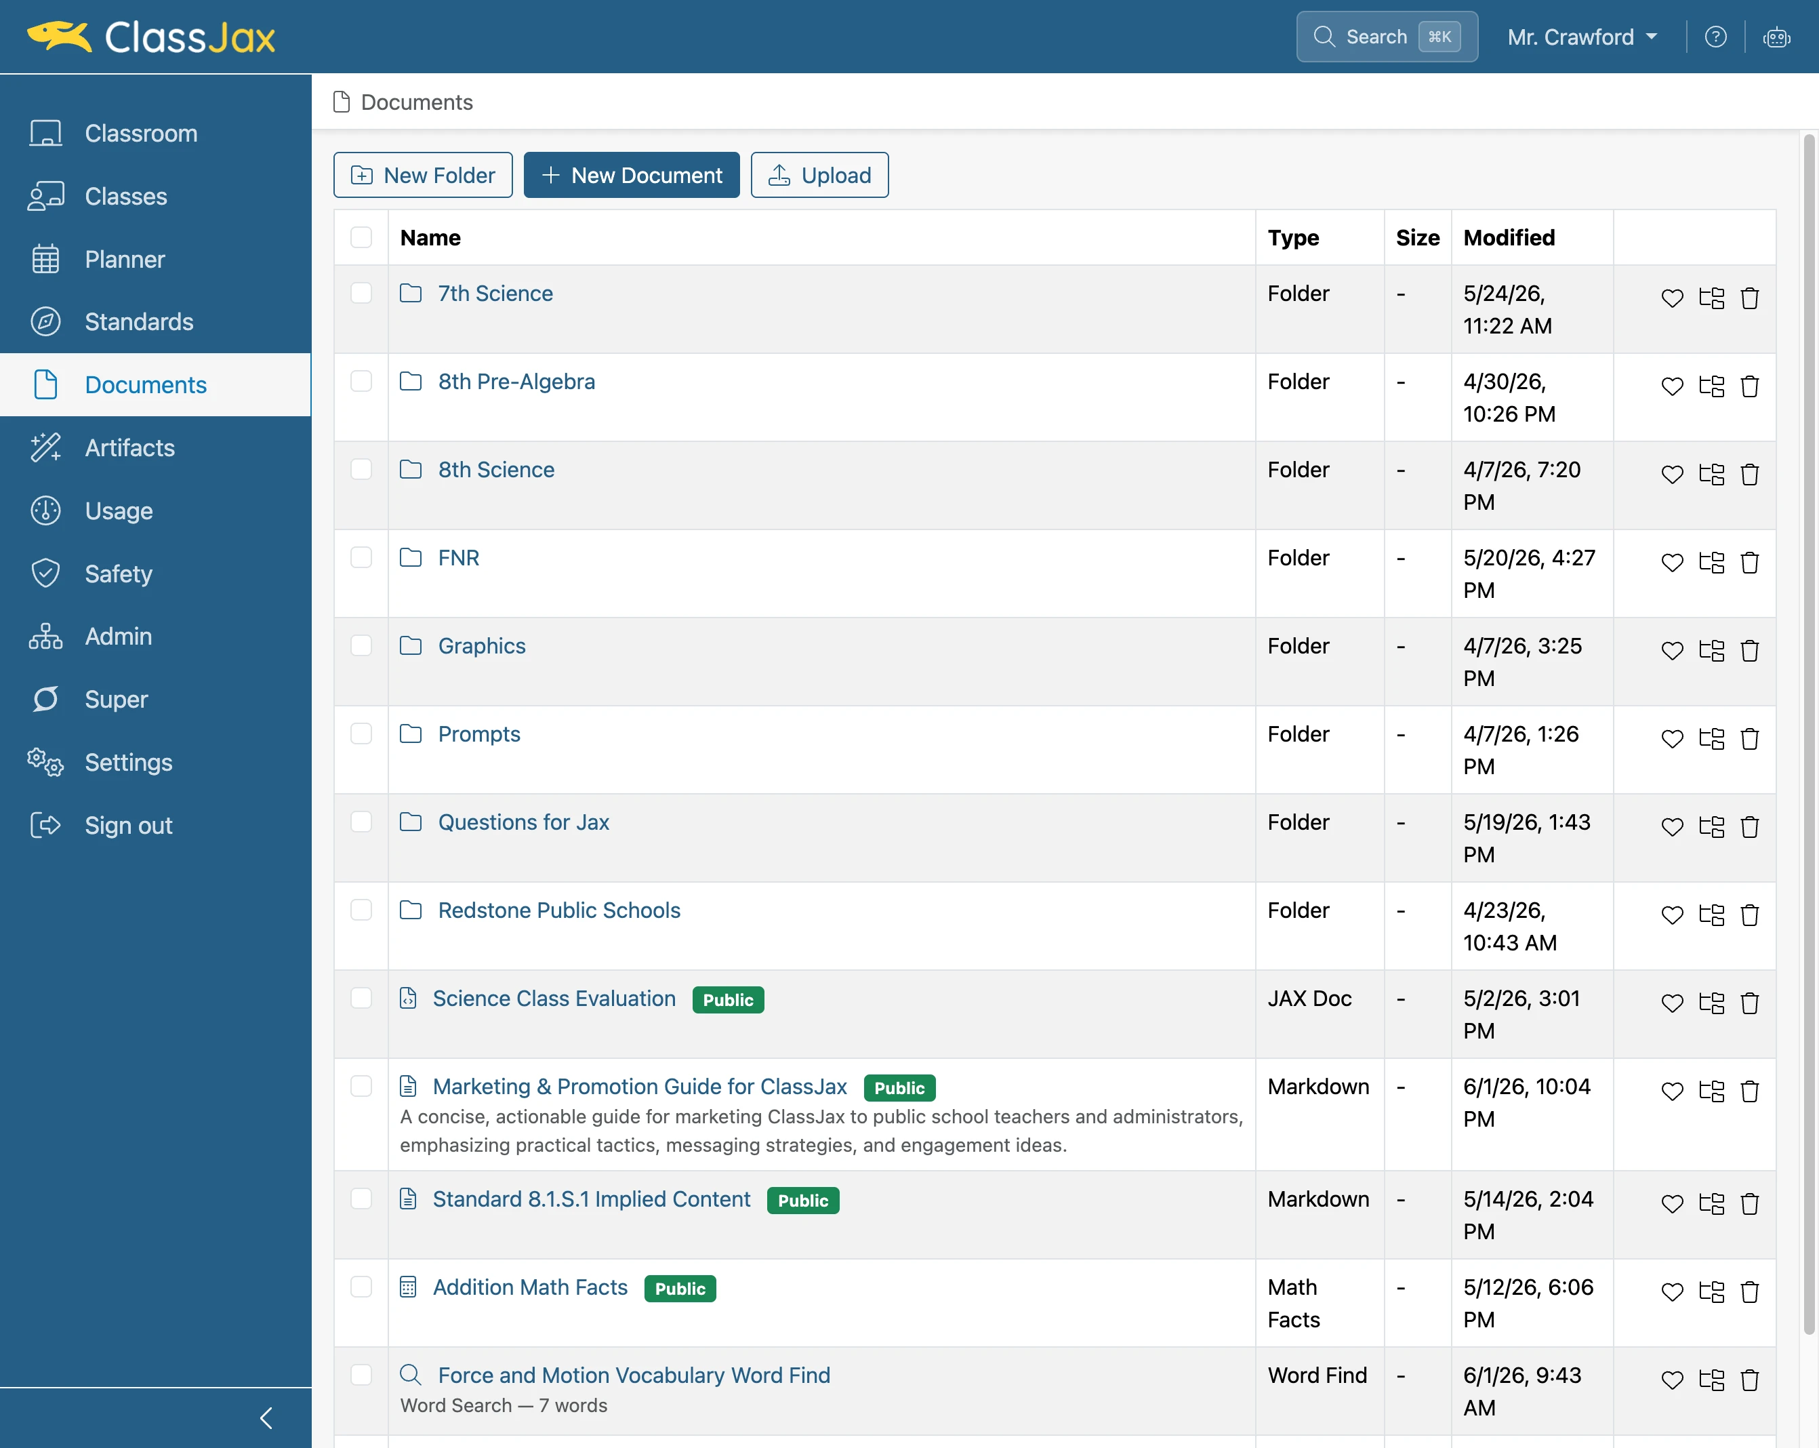Create a New Document
The image size is (1819, 1448).
(631, 175)
